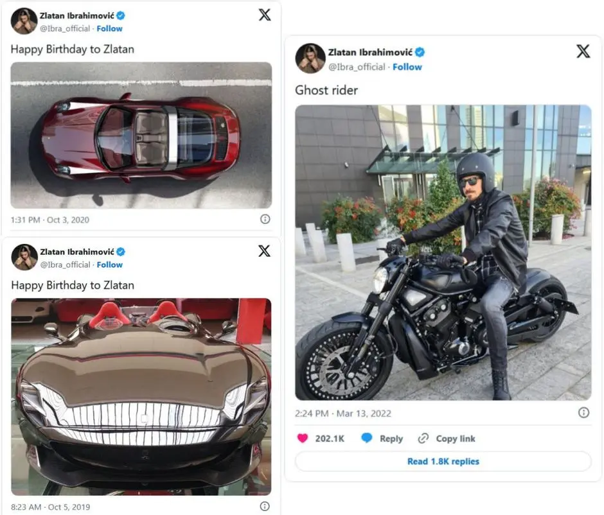Follow @Ibra_official from the 2020 birthday tweet
Viewport: 604px width, 515px height.
tap(109, 29)
